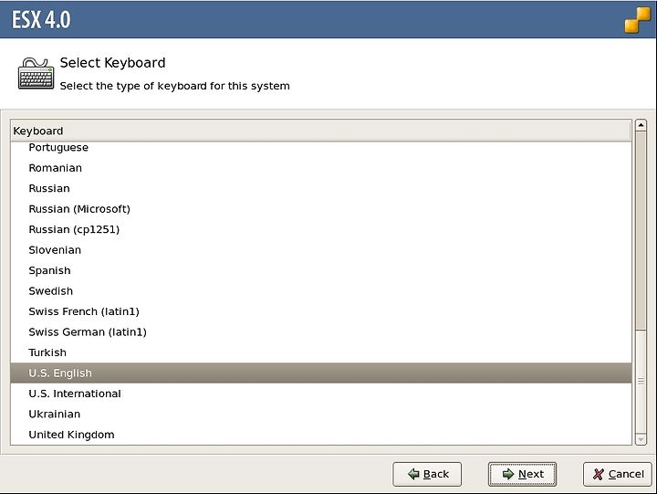Image resolution: width=657 pixels, height=494 pixels.
Task: Go to the Next step
Action: (522, 474)
